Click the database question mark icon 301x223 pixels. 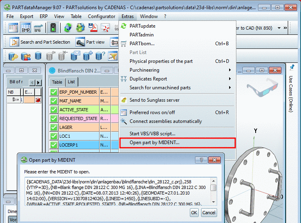click(100, 56)
